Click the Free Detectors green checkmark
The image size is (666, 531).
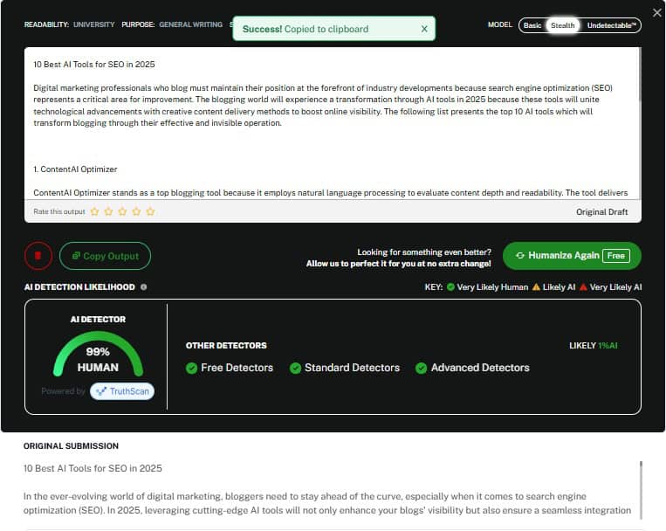click(x=191, y=368)
